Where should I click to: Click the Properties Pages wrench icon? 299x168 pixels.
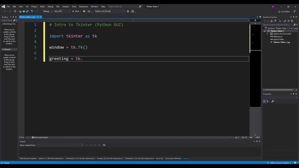pyautogui.click(x=273, y=101)
